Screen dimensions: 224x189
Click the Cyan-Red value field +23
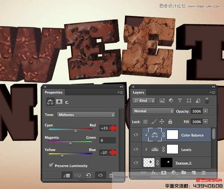[108, 128]
